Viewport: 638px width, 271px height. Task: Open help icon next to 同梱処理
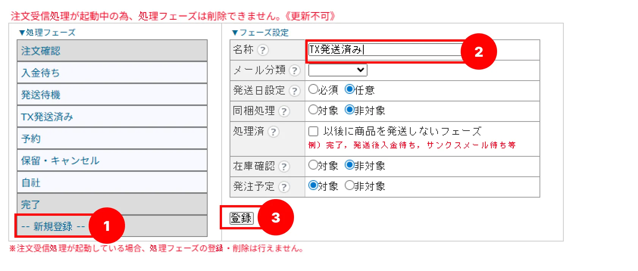[x=284, y=111]
